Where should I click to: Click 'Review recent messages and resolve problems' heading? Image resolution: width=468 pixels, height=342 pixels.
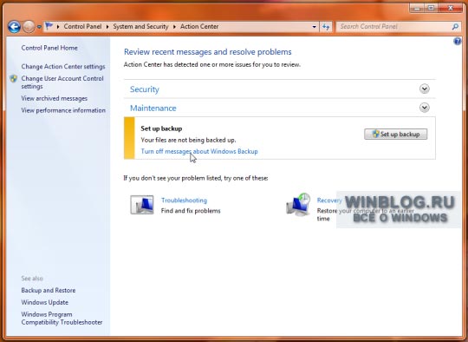tap(208, 52)
